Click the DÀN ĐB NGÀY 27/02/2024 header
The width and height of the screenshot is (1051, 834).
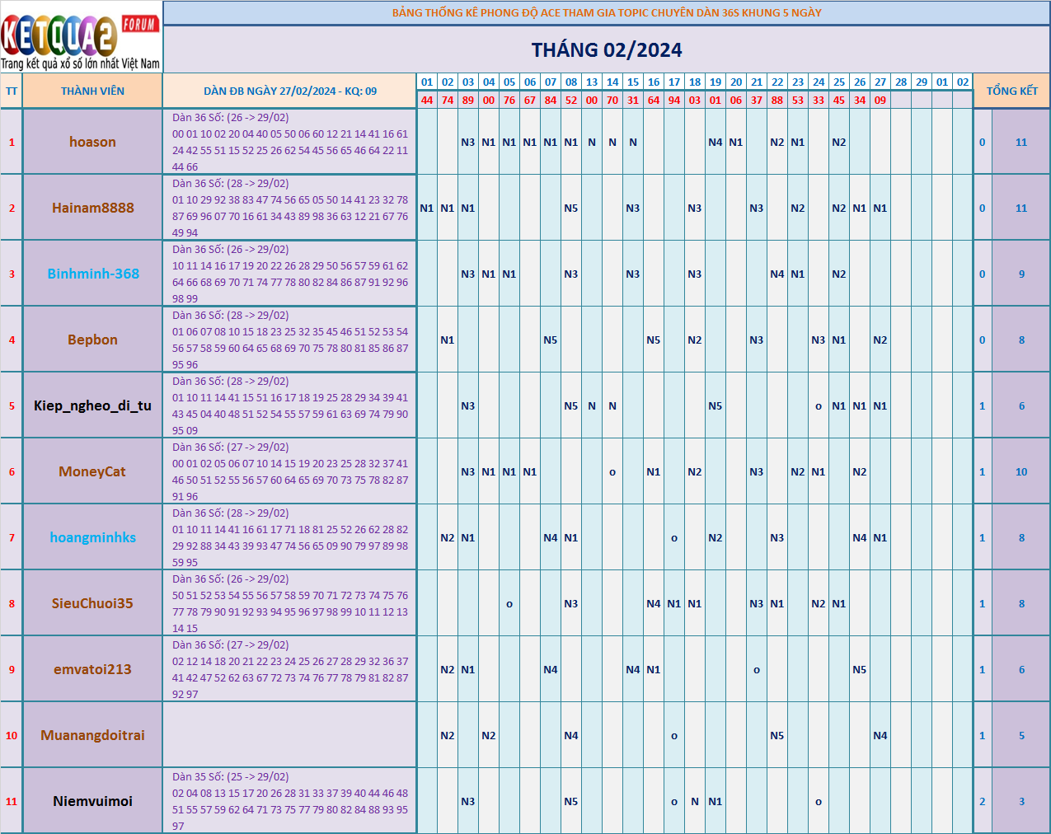[289, 91]
